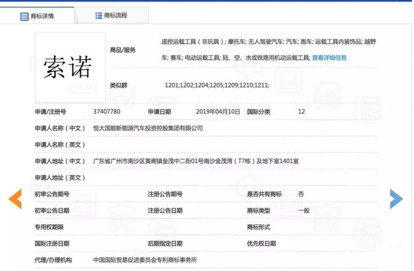414x271 pixels.
Task: Click the 申请人地址（英文） label
Action: pos(60,178)
